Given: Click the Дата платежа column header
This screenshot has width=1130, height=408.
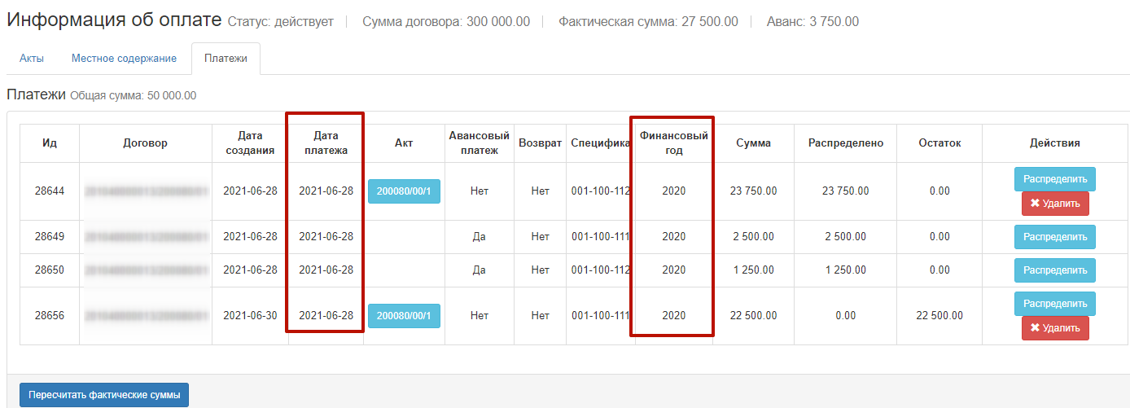Looking at the screenshot, I should tap(326, 143).
